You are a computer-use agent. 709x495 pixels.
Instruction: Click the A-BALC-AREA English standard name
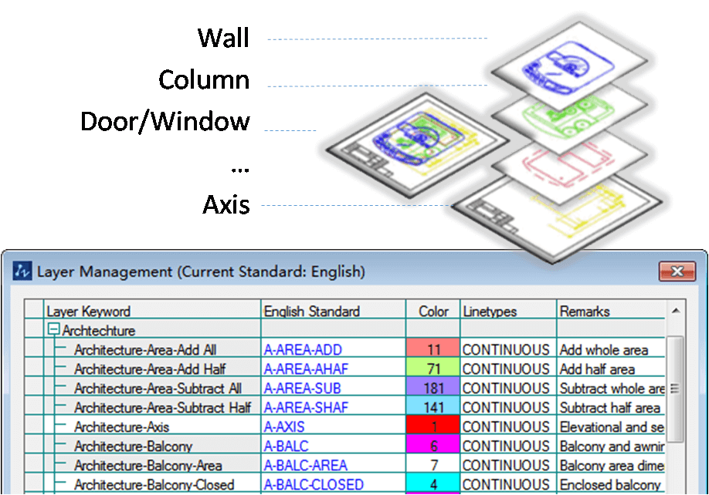click(x=306, y=466)
